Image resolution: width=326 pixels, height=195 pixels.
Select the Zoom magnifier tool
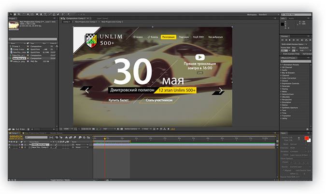click(x=19, y=15)
